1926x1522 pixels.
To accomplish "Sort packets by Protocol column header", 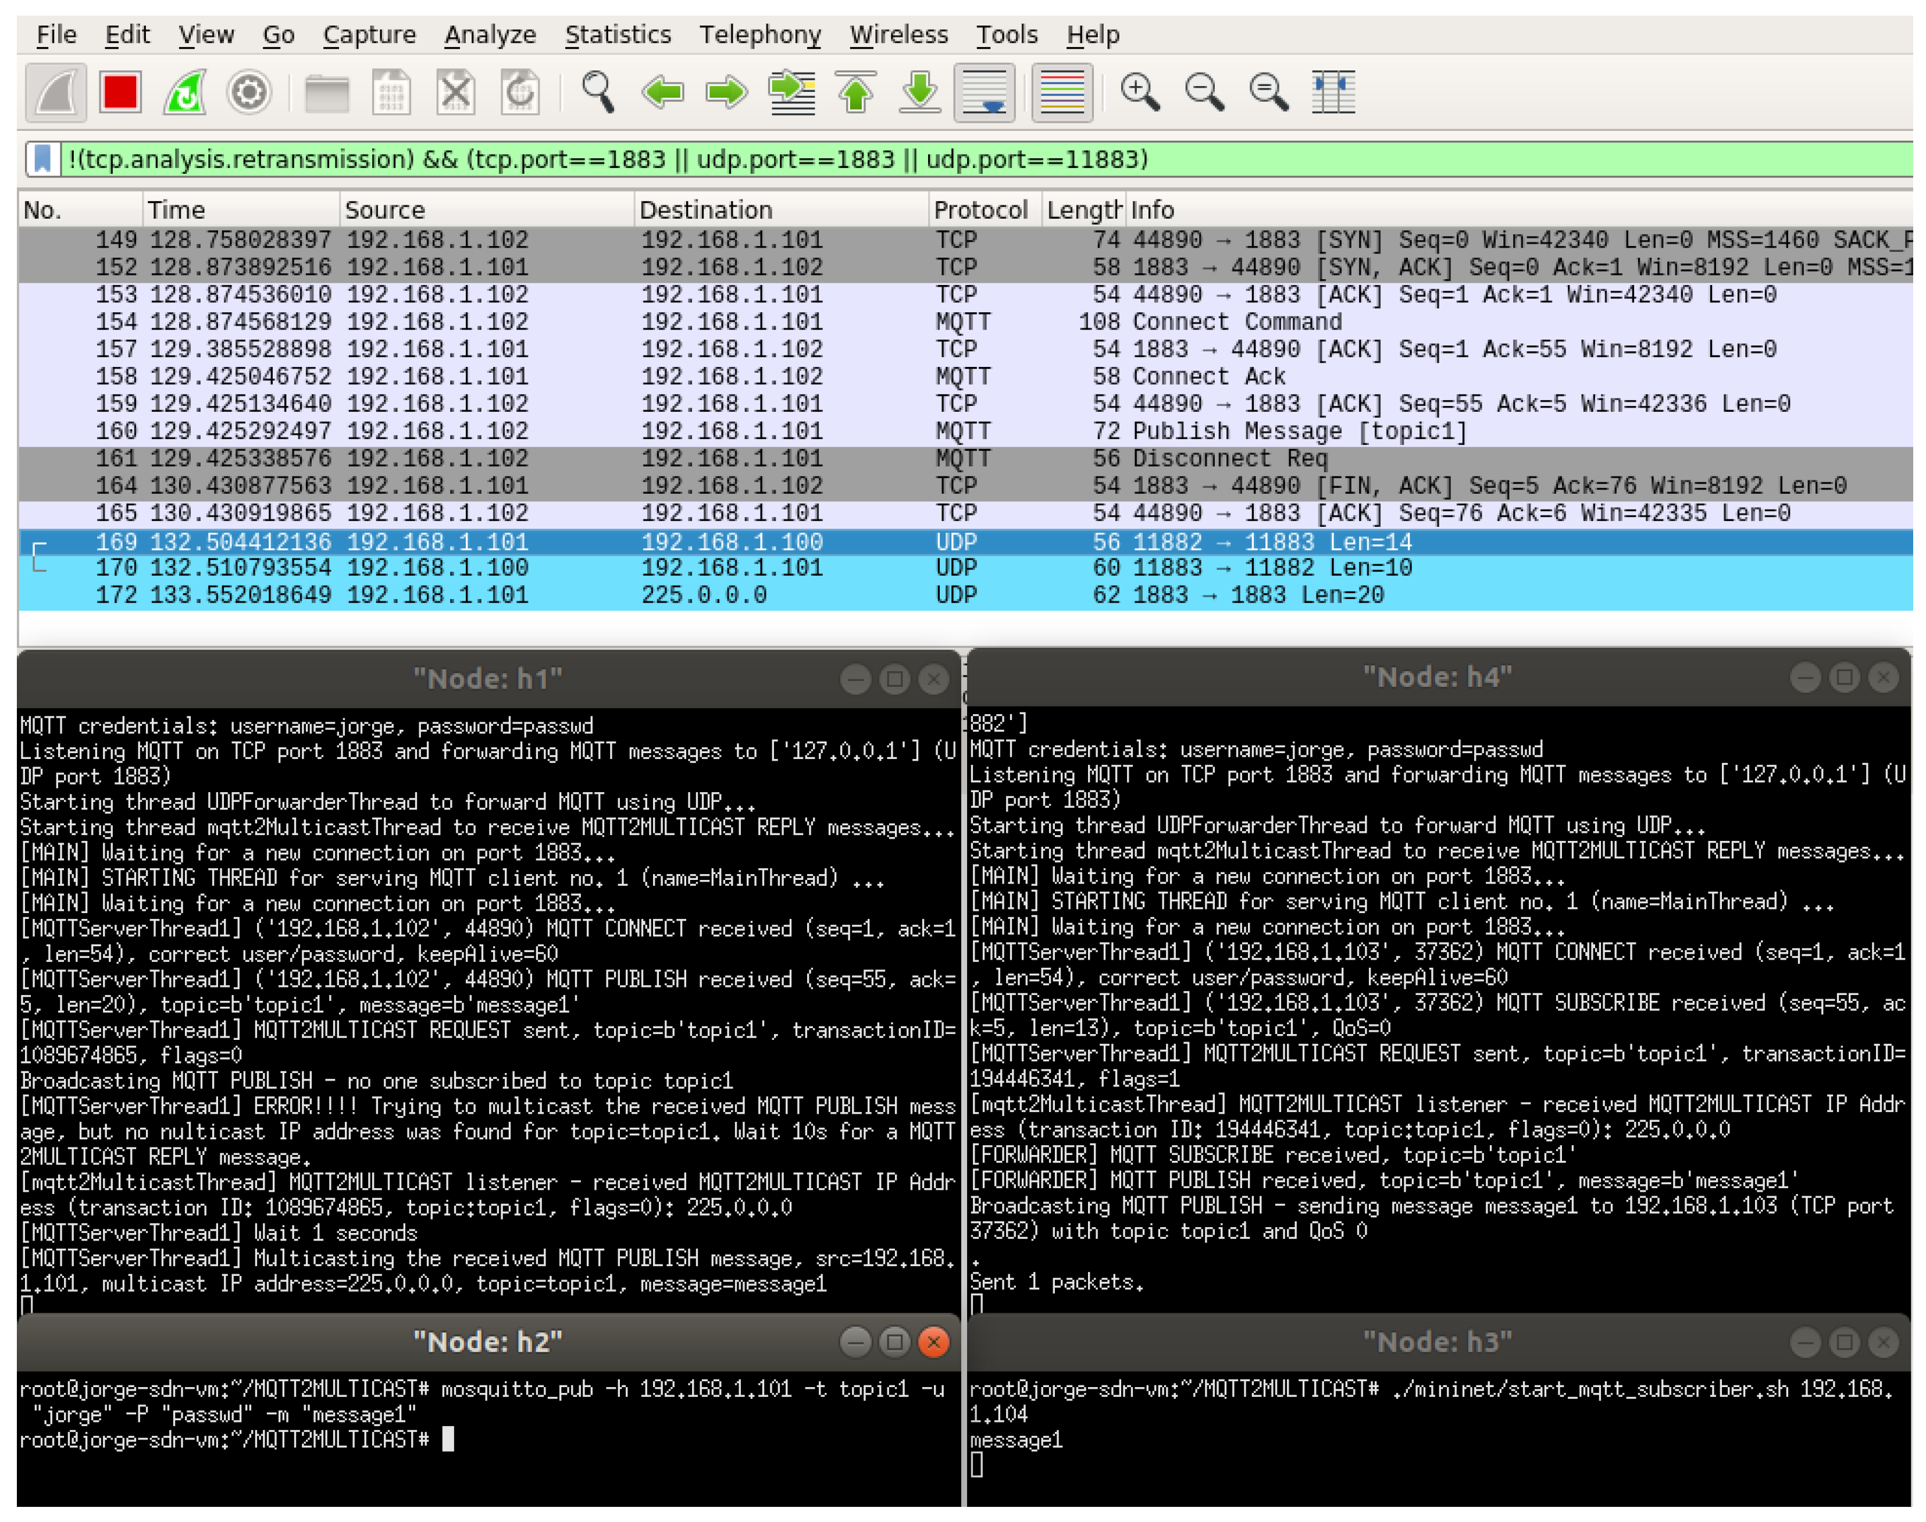I will (980, 211).
